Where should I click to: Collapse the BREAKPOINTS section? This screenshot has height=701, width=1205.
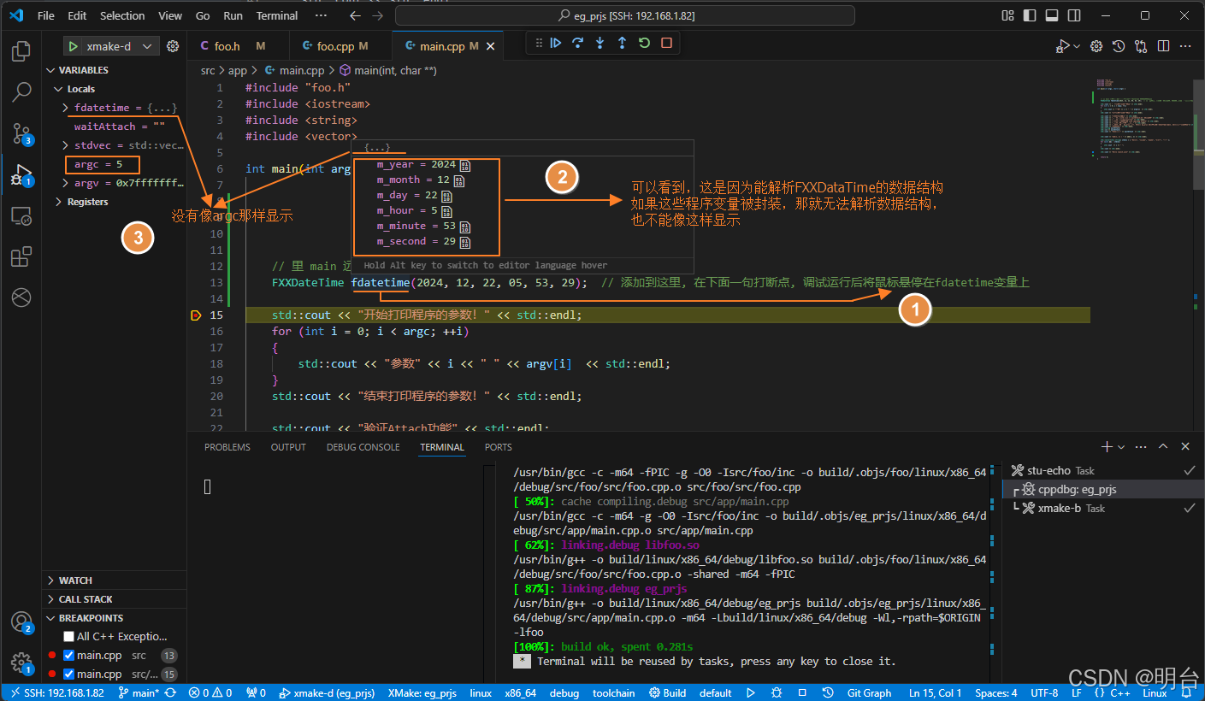click(x=50, y=618)
